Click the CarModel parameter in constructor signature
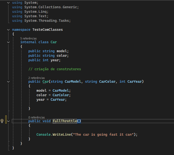This screenshot has width=174, height=155. (x=73, y=82)
